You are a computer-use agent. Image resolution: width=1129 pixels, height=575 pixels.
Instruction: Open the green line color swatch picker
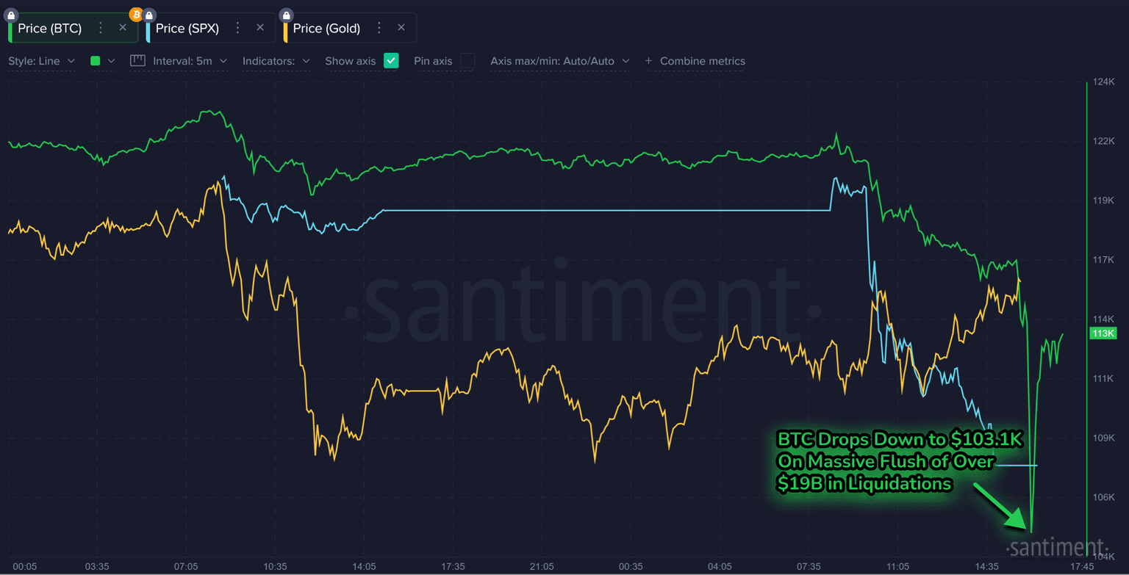[102, 61]
